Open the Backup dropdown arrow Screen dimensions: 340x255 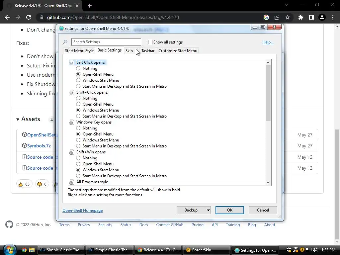[x=208, y=210]
